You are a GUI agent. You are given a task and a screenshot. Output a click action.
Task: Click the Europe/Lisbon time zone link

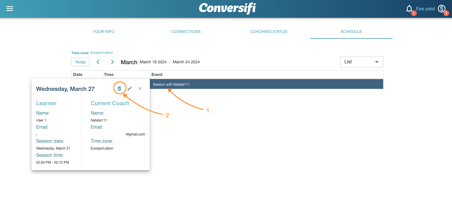[x=102, y=53]
